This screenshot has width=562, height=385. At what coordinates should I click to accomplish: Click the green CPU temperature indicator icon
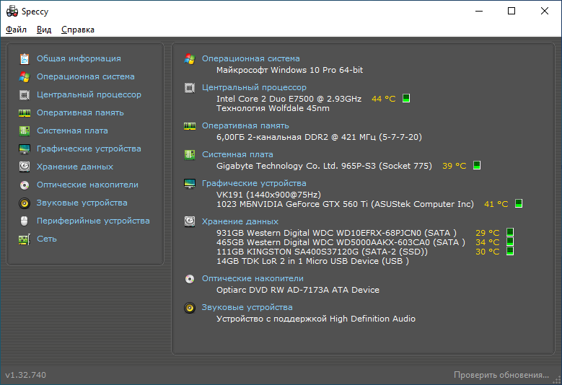point(406,98)
